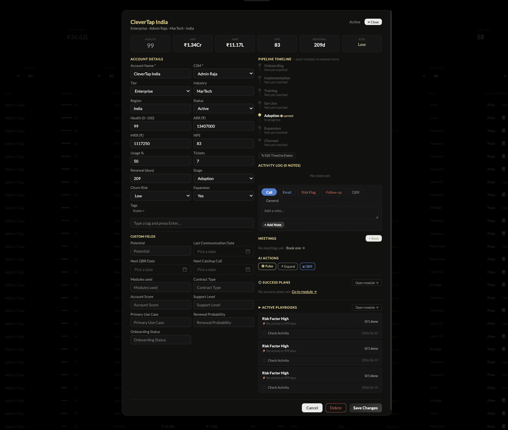The height and width of the screenshot is (430, 508).
Task: Focus the Usage % field
Action: [161, 161]
